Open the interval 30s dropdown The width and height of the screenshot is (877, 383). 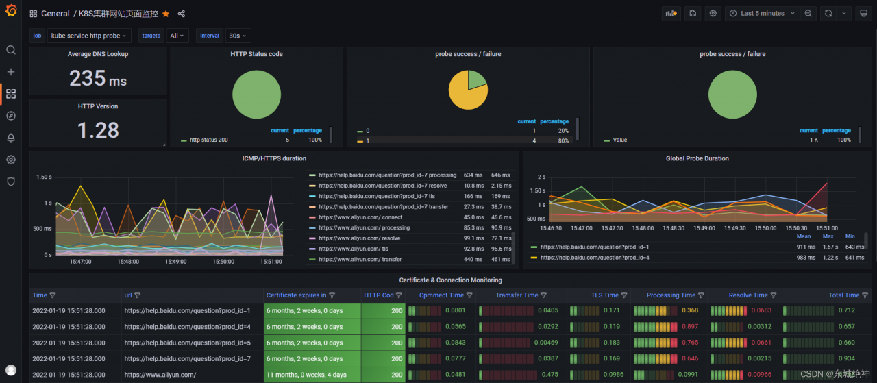coord(237,36)
